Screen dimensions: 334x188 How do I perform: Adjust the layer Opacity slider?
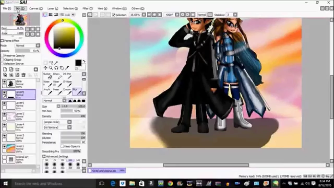pos(27,51)
